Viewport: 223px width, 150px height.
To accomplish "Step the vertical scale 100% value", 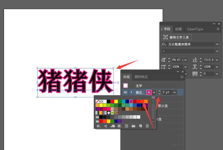I will pos(169,67).
